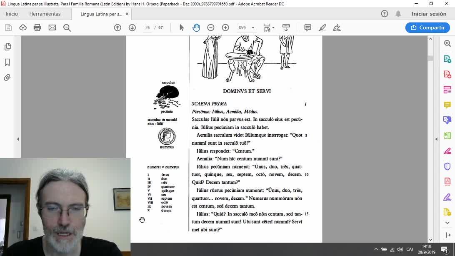Open the Combine Files tool in right pane
Image resolution: width=455 pixels, height=256 pixels.
click(447, 120)
